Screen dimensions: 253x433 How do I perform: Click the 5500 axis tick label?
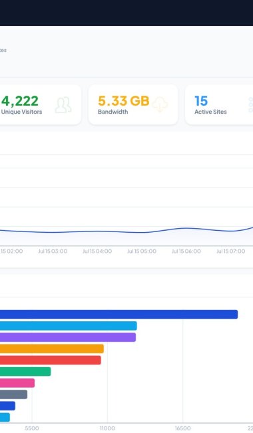pos(32,428)
